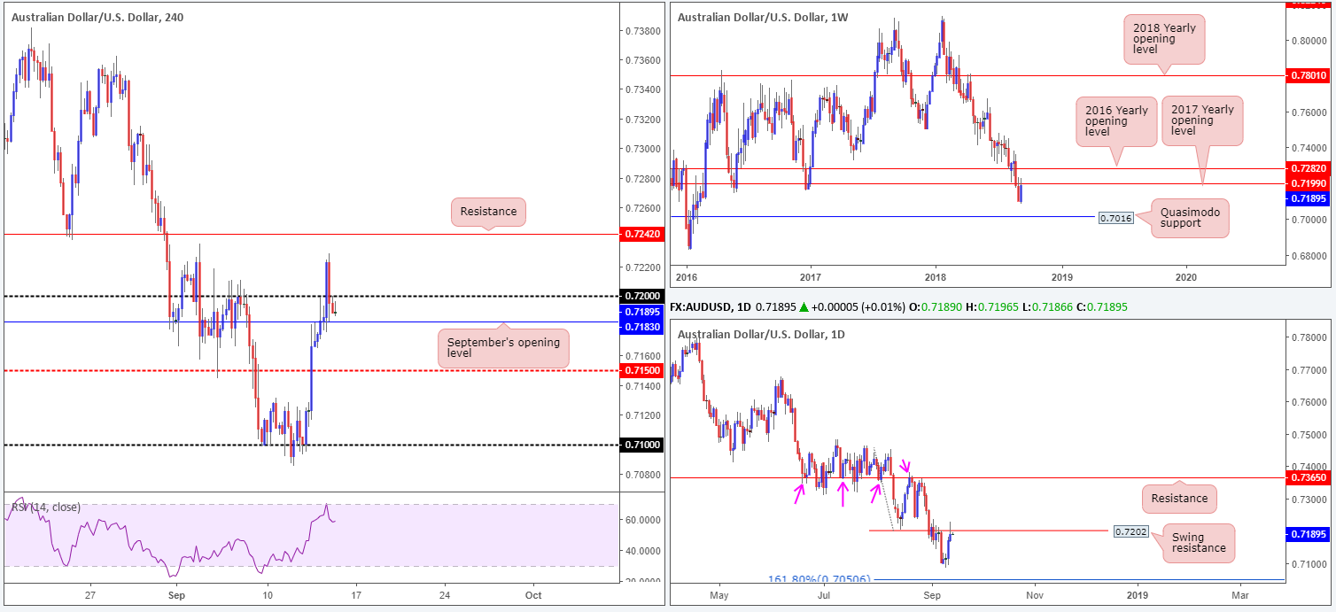This screenshot has width=1336, height=612.
Task: Click the red 0.71500 price tag
Action: pyautogui.click(x=644, y=370)
